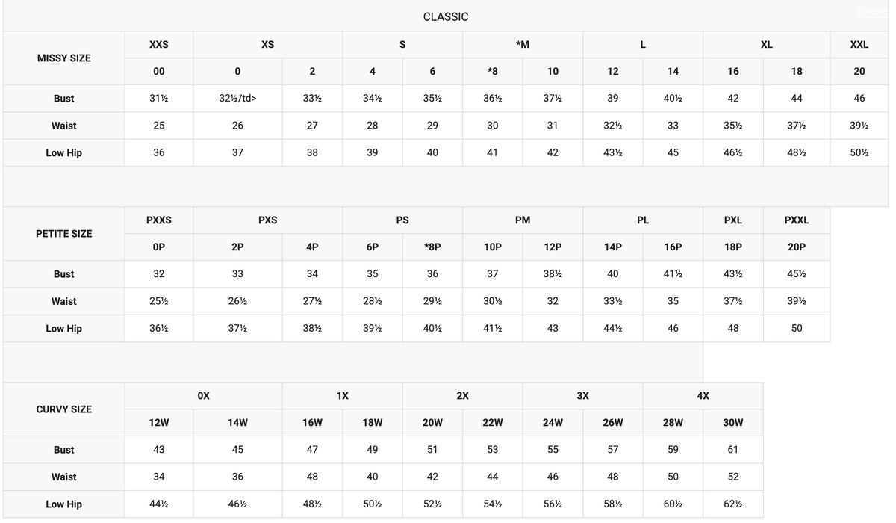
Task: Click the 4X curvy size header
Action: [703, 395]
